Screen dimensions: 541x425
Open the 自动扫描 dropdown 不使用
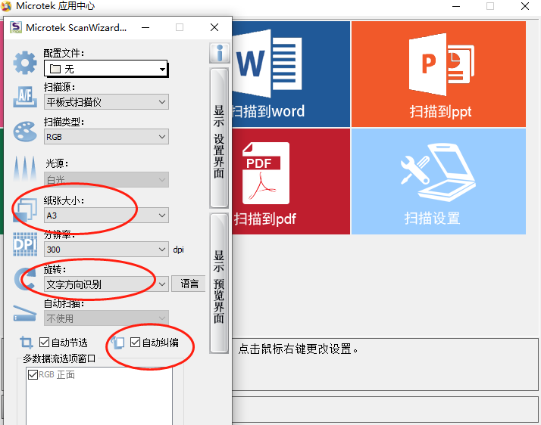click(x=106, y=318)
